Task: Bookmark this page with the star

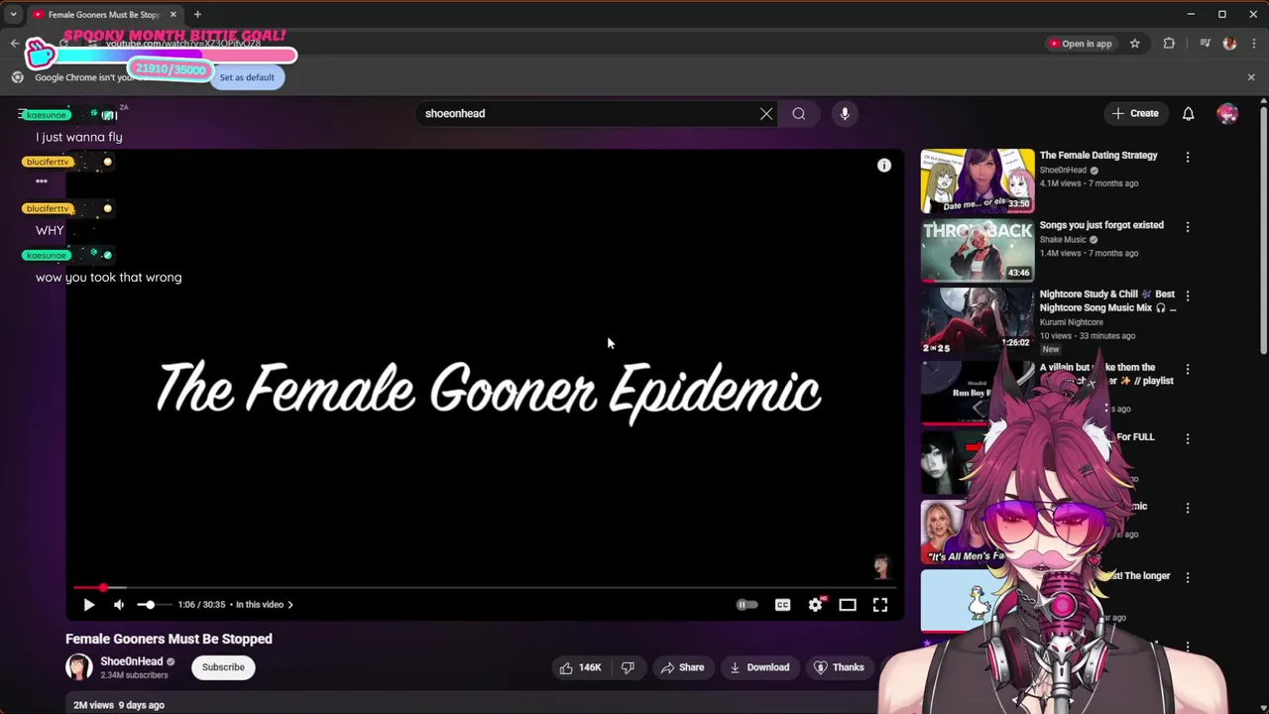Action: pos(1135,44)
